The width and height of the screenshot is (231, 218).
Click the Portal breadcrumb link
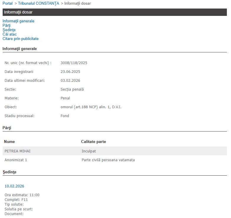[7, 4]
